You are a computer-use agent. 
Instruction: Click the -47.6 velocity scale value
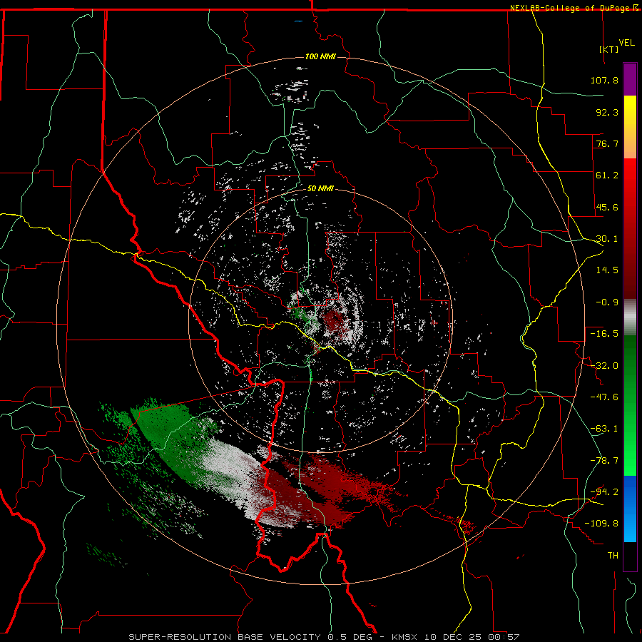click(604, 397)
